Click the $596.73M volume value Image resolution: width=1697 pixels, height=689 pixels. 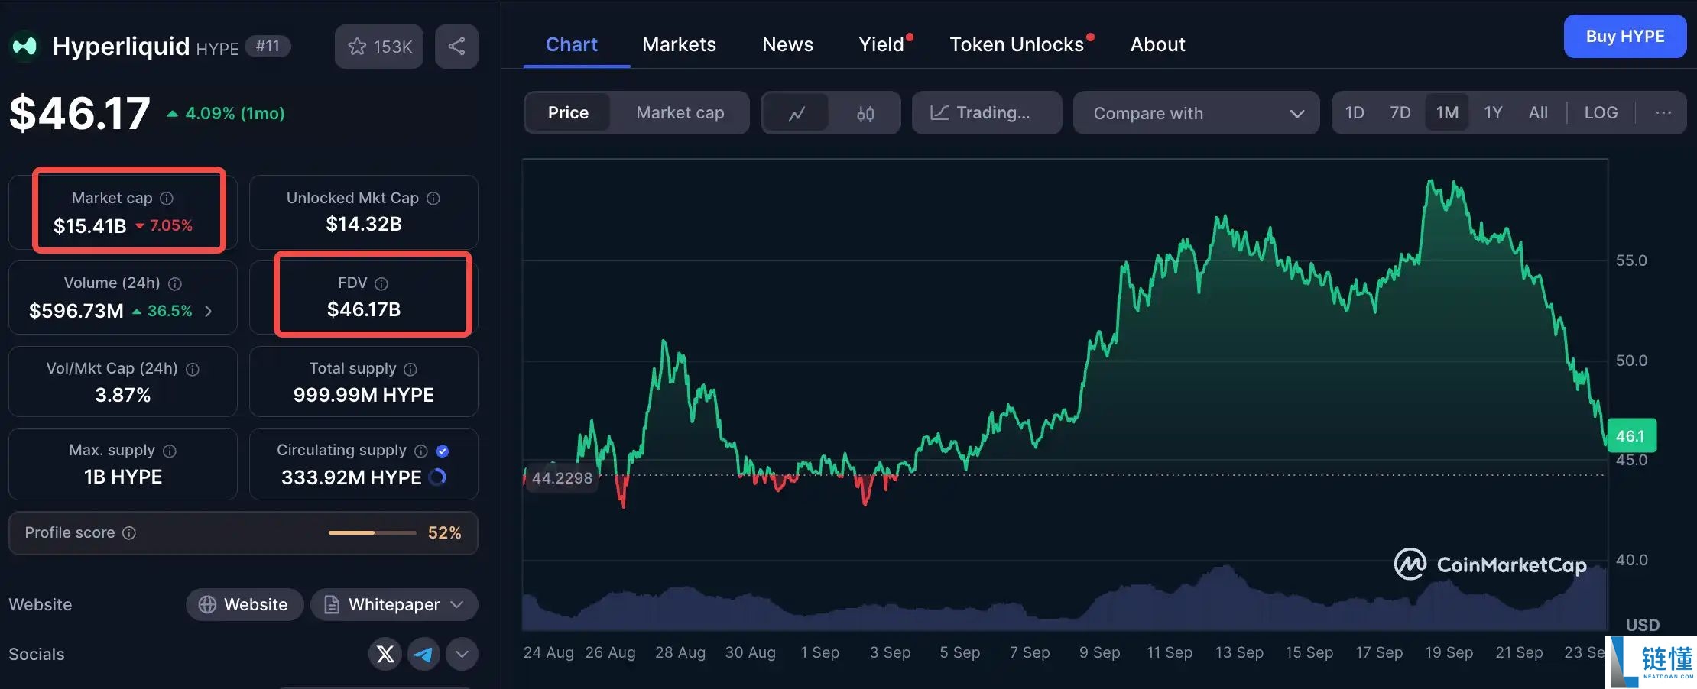tap(76, 312)
